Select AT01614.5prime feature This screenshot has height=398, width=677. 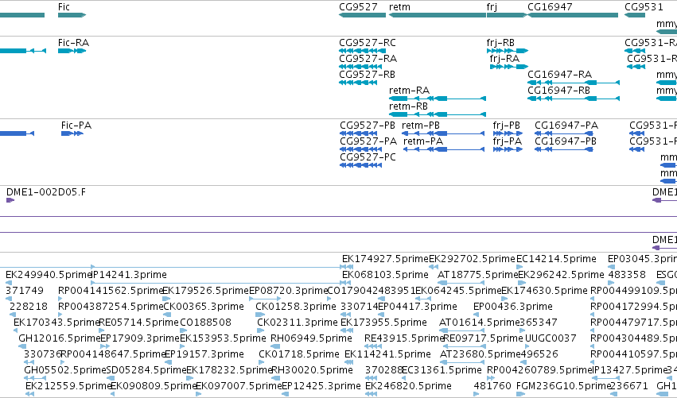[479, 323]
